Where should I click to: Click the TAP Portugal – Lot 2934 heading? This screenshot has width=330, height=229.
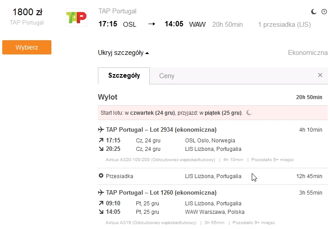coord(161,129)
